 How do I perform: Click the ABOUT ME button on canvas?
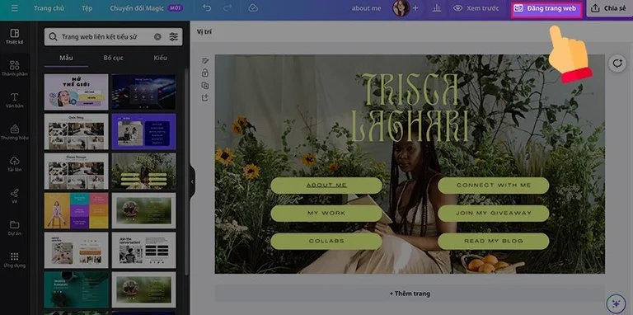pos(326,186)
